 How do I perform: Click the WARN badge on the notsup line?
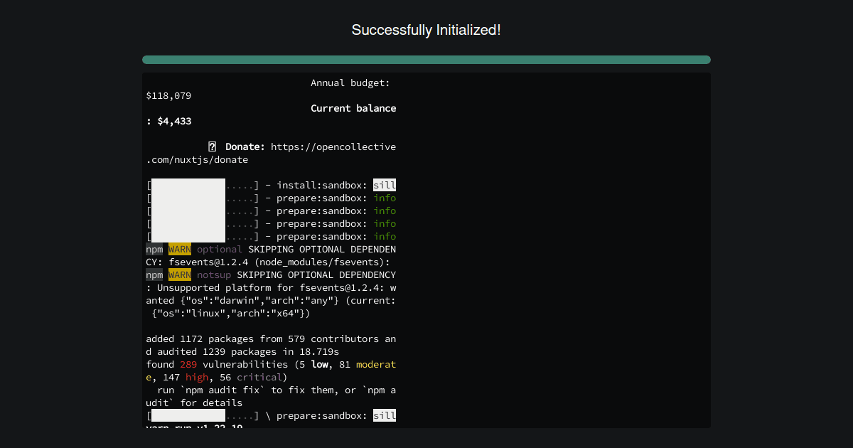[x=178, y=274]
